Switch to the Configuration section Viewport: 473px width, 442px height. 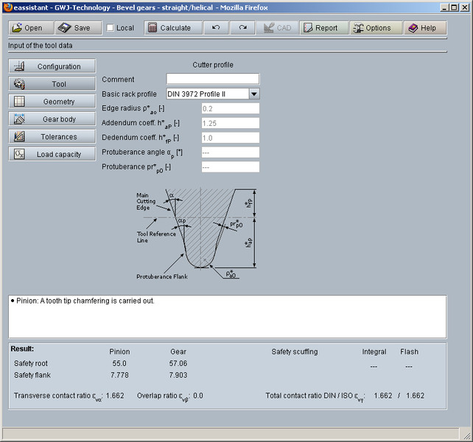click(52, 66)
